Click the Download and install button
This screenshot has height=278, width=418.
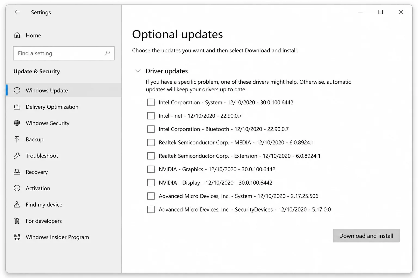tap(366, 236)
